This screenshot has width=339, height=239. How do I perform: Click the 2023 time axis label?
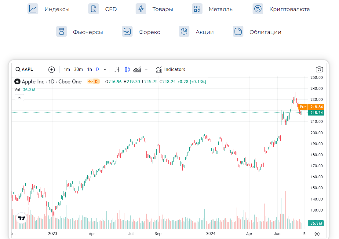coord(53,233)
